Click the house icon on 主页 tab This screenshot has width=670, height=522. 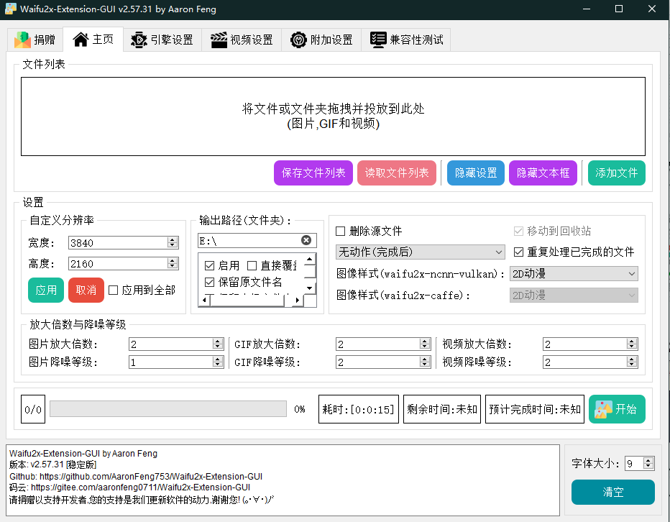(81, 40)
